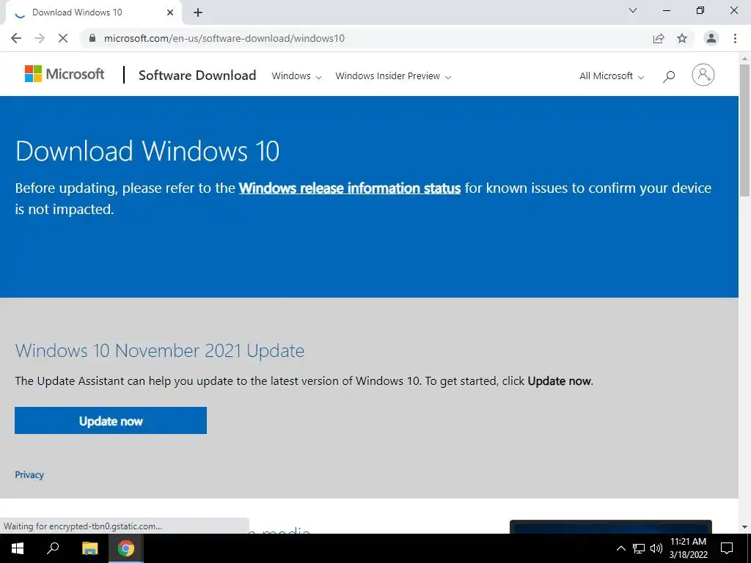
Task: Click the scrollbar up arrow
Action: coord(744,59)
